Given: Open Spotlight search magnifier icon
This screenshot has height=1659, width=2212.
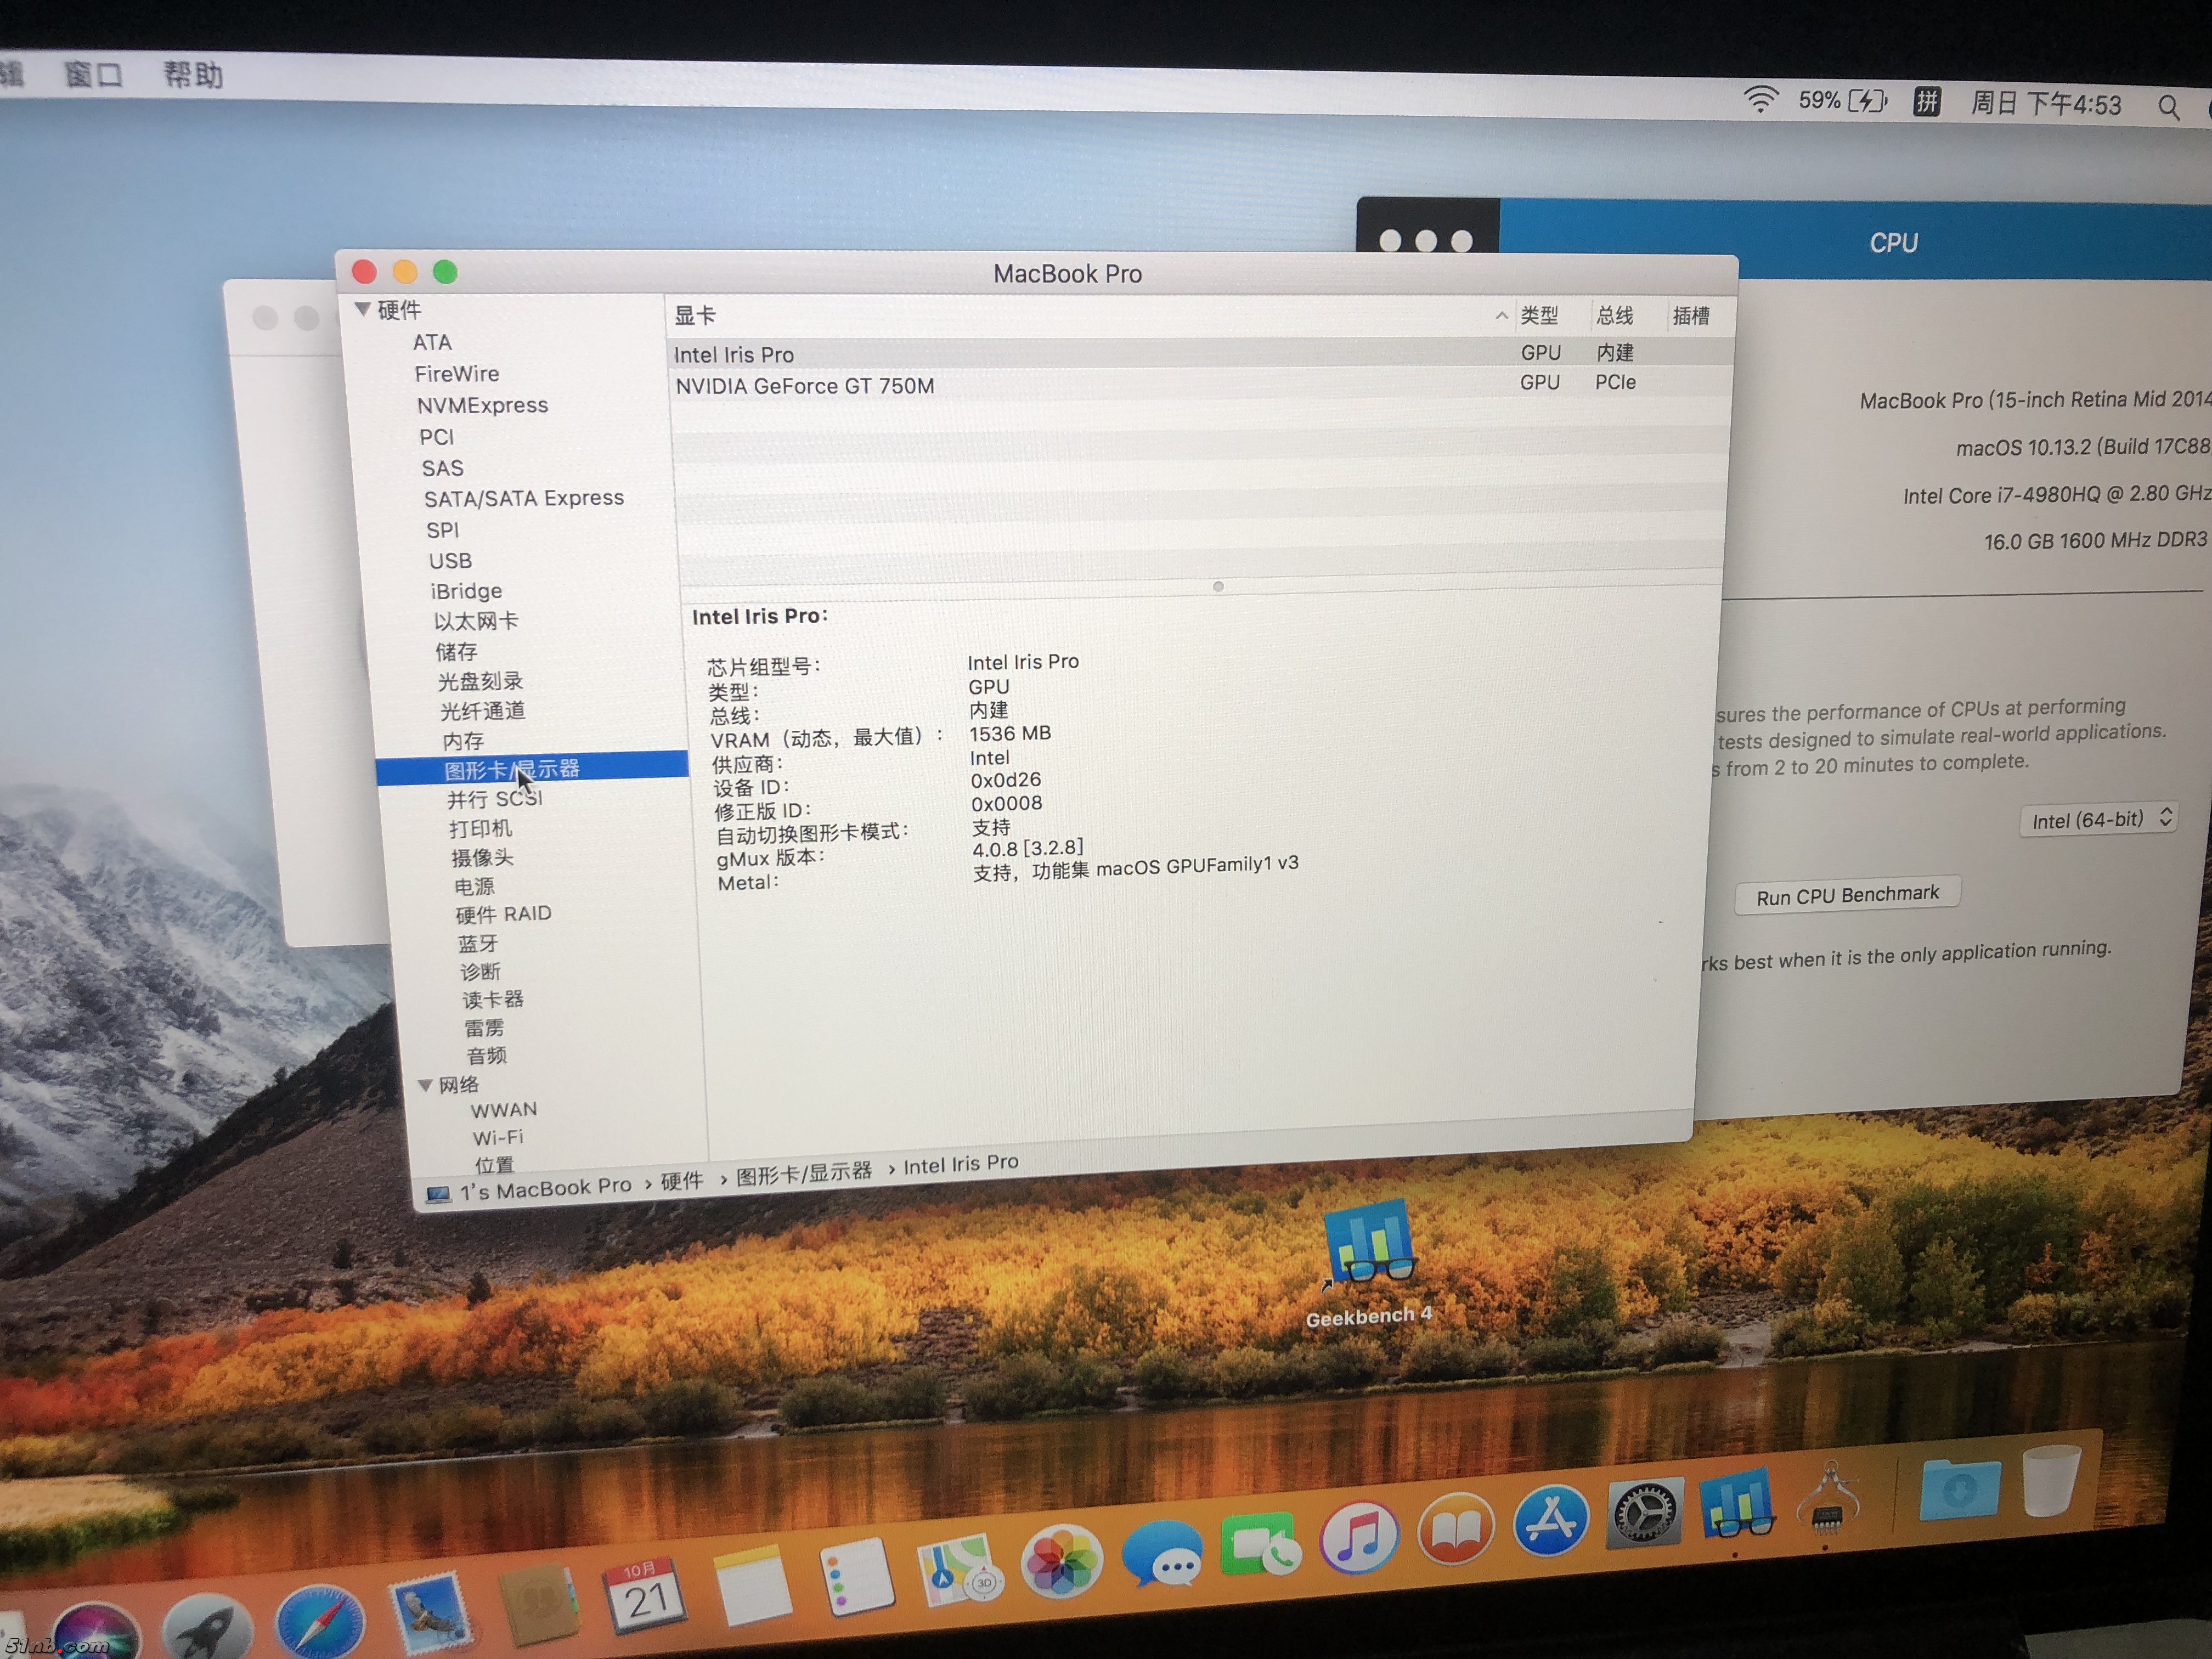Looking at the screenshot, I should [2168, 107].
